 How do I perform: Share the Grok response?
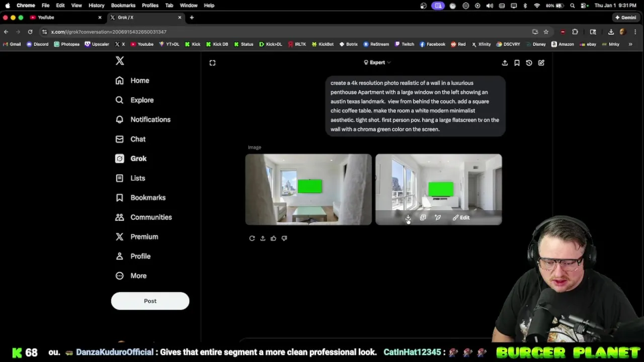click(263, 238)
